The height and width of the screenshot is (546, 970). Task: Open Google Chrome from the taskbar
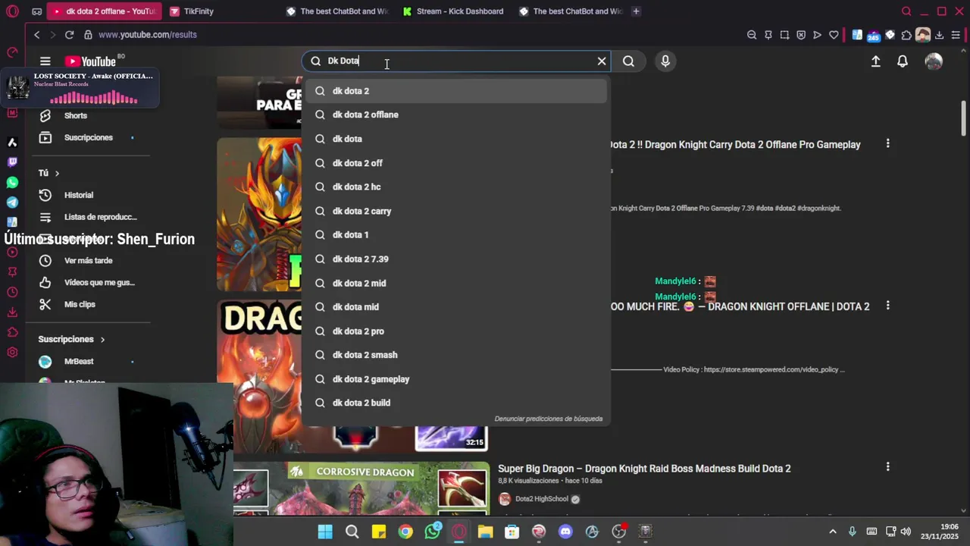pyautogui.click(x=405, y=532)
